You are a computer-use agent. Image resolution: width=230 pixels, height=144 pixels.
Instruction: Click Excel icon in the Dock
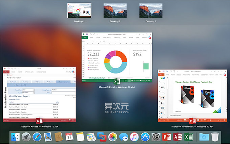click(x=188, y=137)
